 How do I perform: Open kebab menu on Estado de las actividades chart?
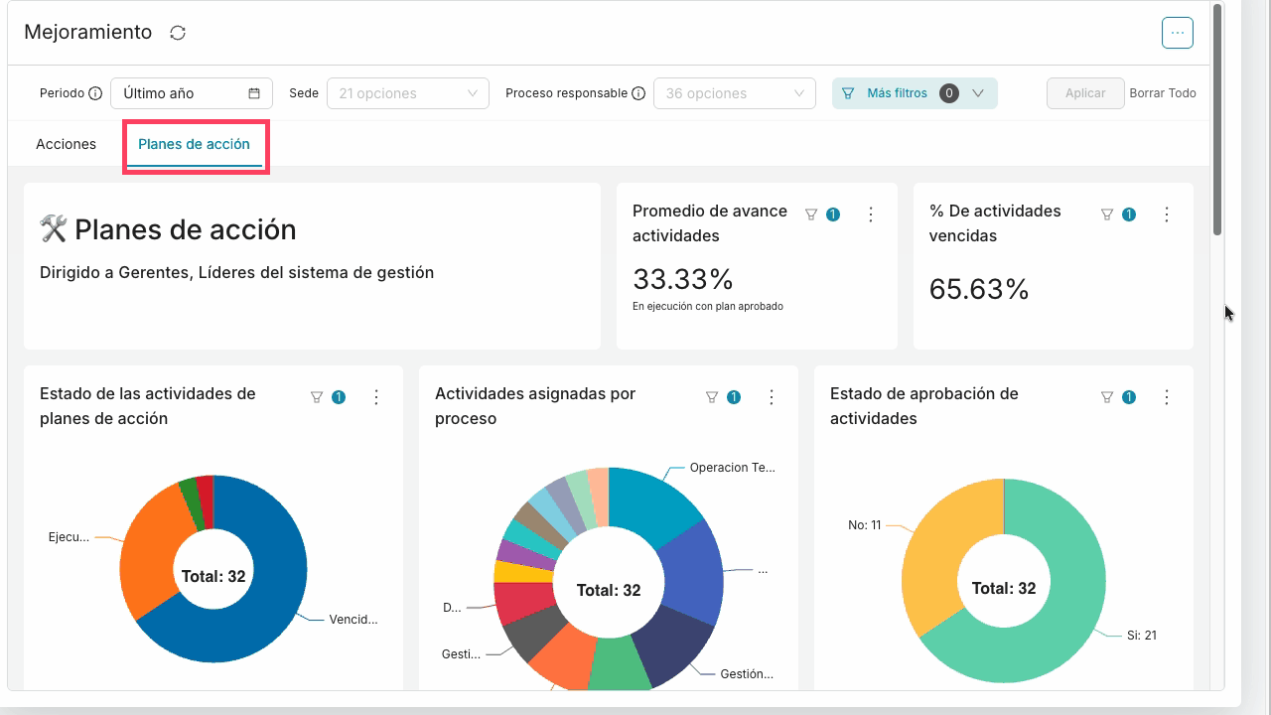click(376, 397)
